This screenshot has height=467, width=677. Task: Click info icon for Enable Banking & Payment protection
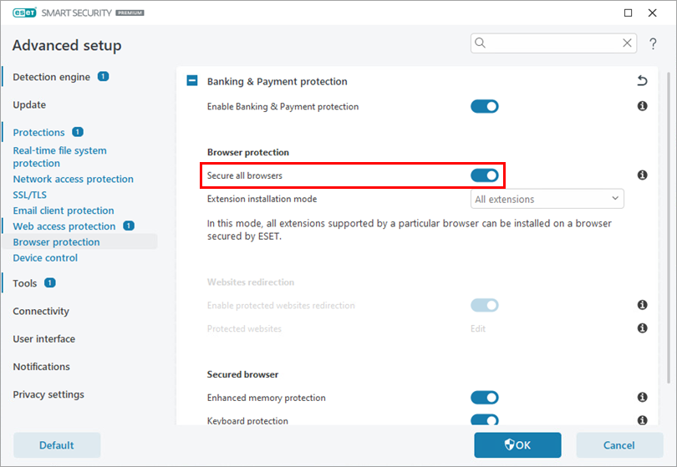point(642,107)
